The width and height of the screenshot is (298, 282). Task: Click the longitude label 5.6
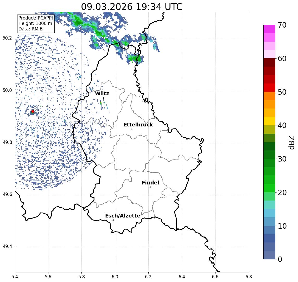(x=48, y=277)
